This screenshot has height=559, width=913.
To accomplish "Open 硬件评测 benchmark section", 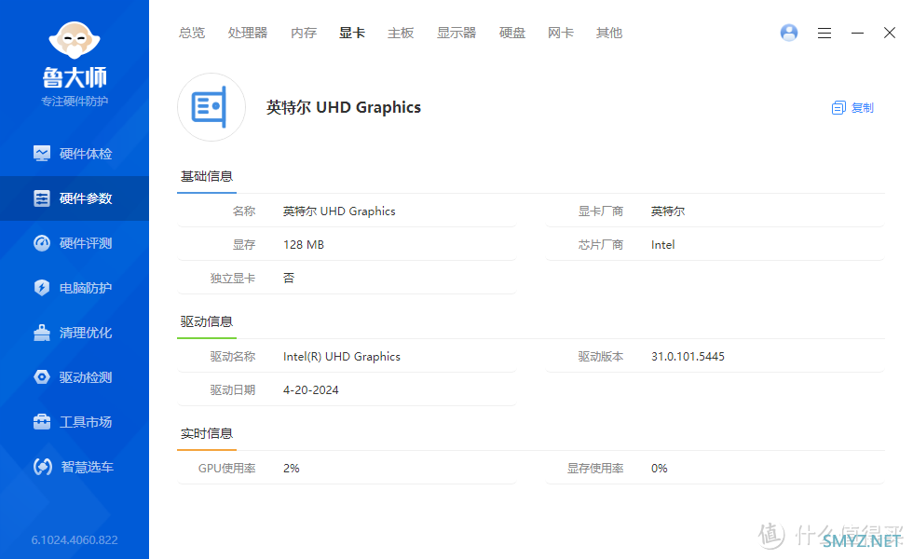I will coord(74,243).
